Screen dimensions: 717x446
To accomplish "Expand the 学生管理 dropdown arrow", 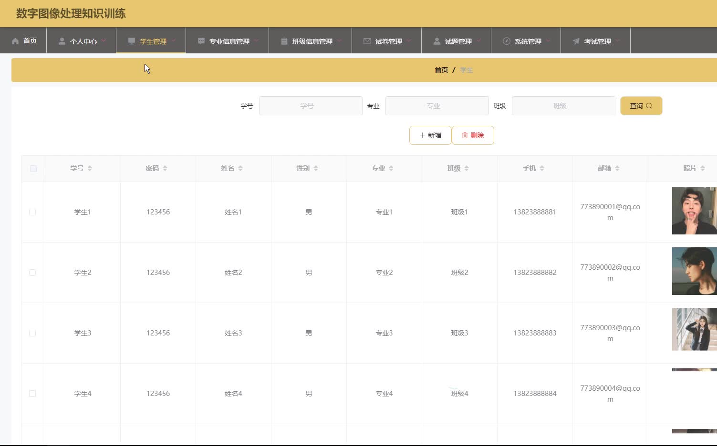I will pos(173,41).
